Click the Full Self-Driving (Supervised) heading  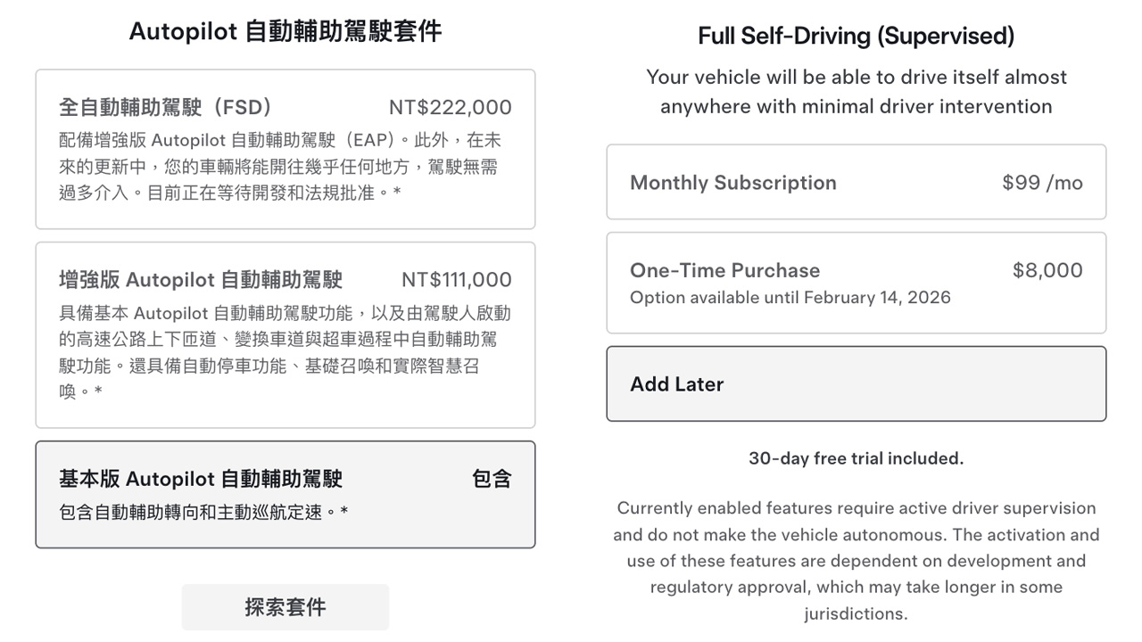pos(856,36)
